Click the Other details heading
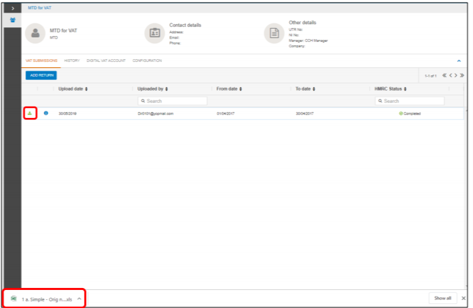The image size is (473, 308). pos(302,23)
